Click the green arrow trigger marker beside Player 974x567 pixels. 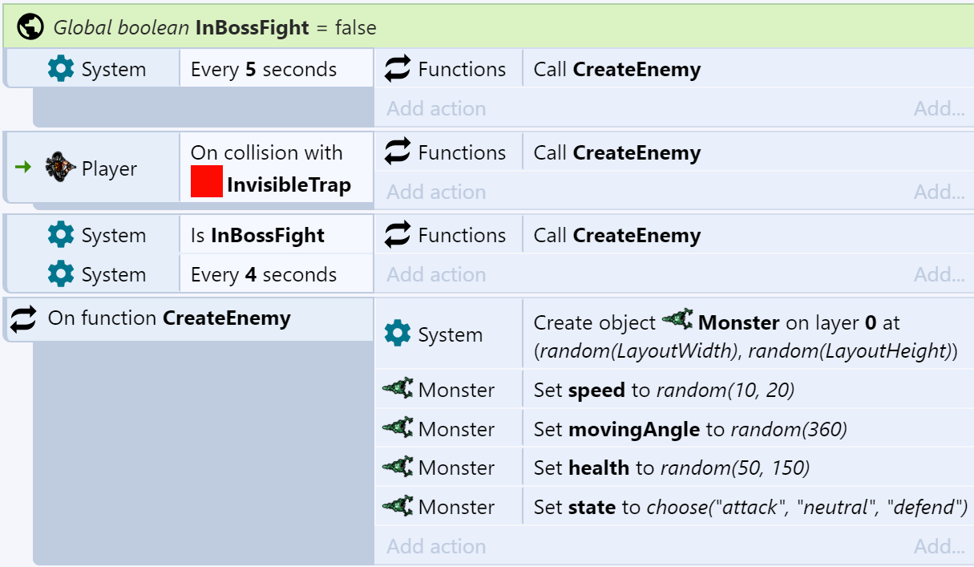click(23, 168)
